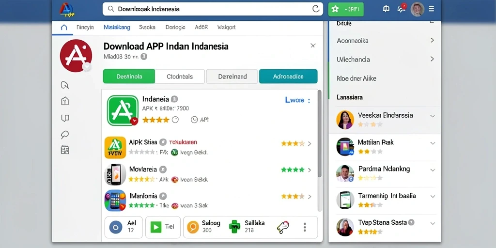Switch to the Misialkang tab
496x248 pixels.
click(x=117, y=27)
